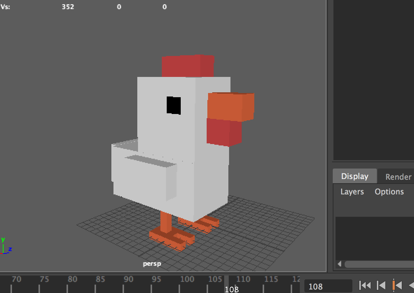Click the current time indicator at 108

[x=227, y=285]
